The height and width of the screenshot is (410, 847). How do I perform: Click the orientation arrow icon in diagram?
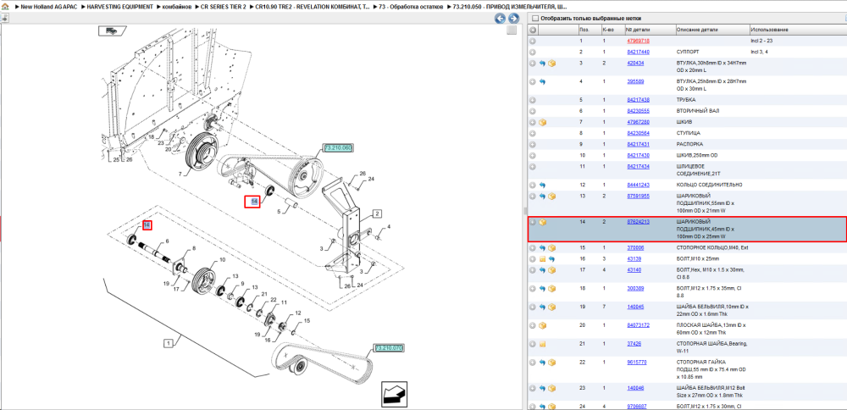pos(395,395)
